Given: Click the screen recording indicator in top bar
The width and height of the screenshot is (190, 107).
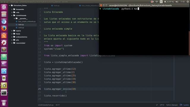Looking at the screenshot, I should (x=152, y=2).
